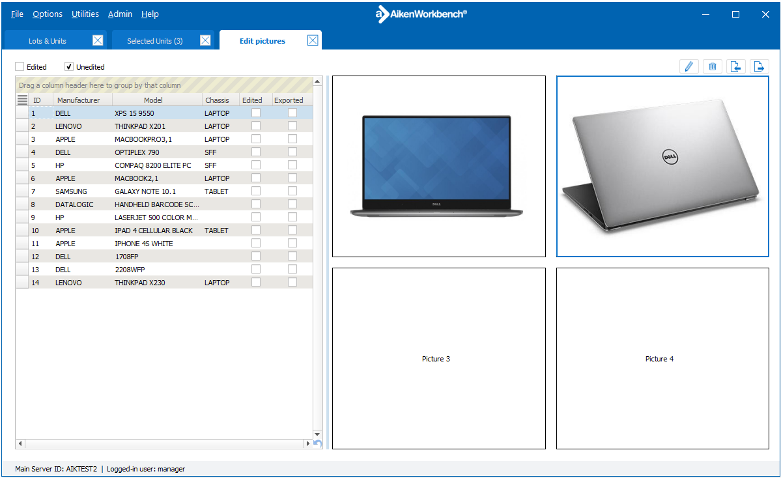This screenshot has width=781, height=478.
Task: Click the undo arrow below the grid
Action: click(x=318, y=443)
